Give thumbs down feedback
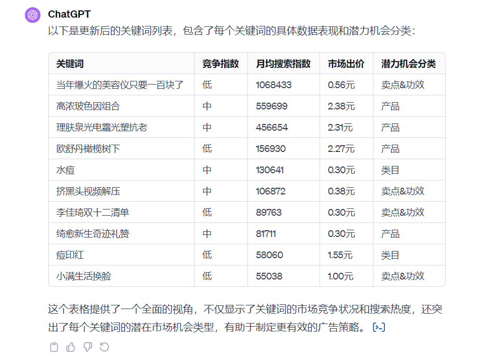The height and width of the screenshot is (364, 485). coord(88,347)
